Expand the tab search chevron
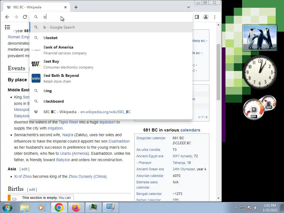Screen dimensions: 284x213 [189, 7]
